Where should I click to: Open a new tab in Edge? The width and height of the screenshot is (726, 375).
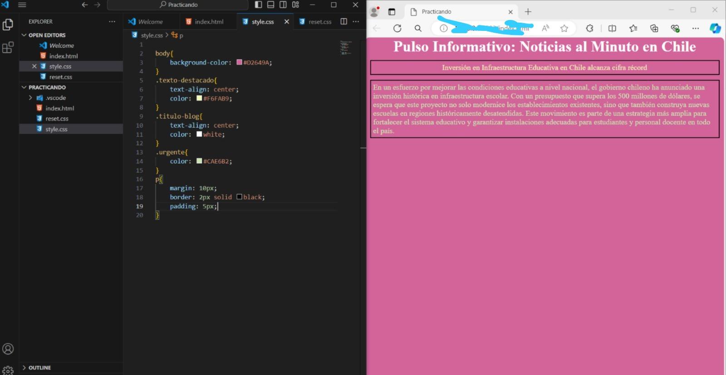pyautogui.click(x=528, y=12)
